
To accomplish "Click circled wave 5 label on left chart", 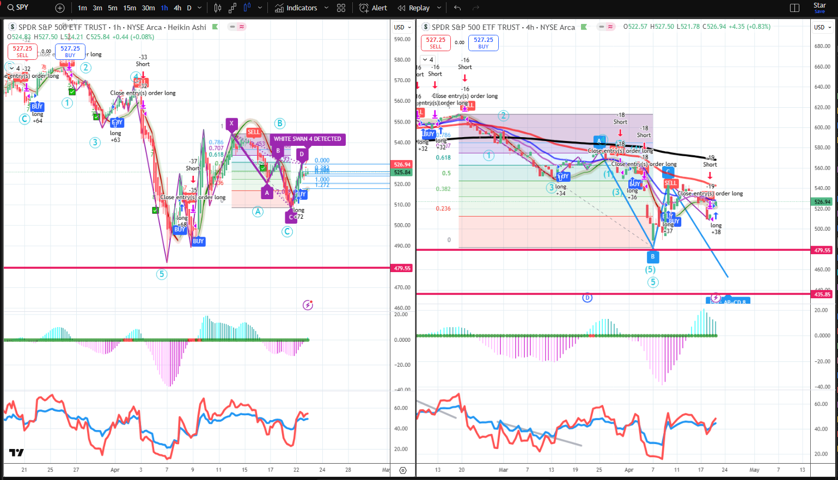I will [161, 274].
